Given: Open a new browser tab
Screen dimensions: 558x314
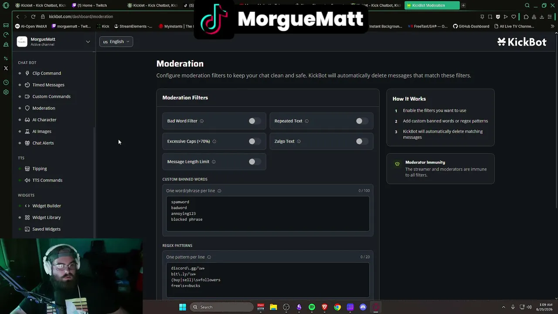Looking at the screenshot, I should [463, 5].
